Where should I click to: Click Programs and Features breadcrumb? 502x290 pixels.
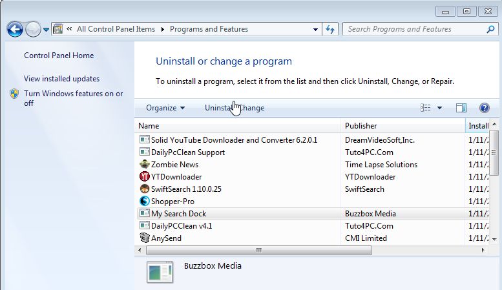pos(209,29)
